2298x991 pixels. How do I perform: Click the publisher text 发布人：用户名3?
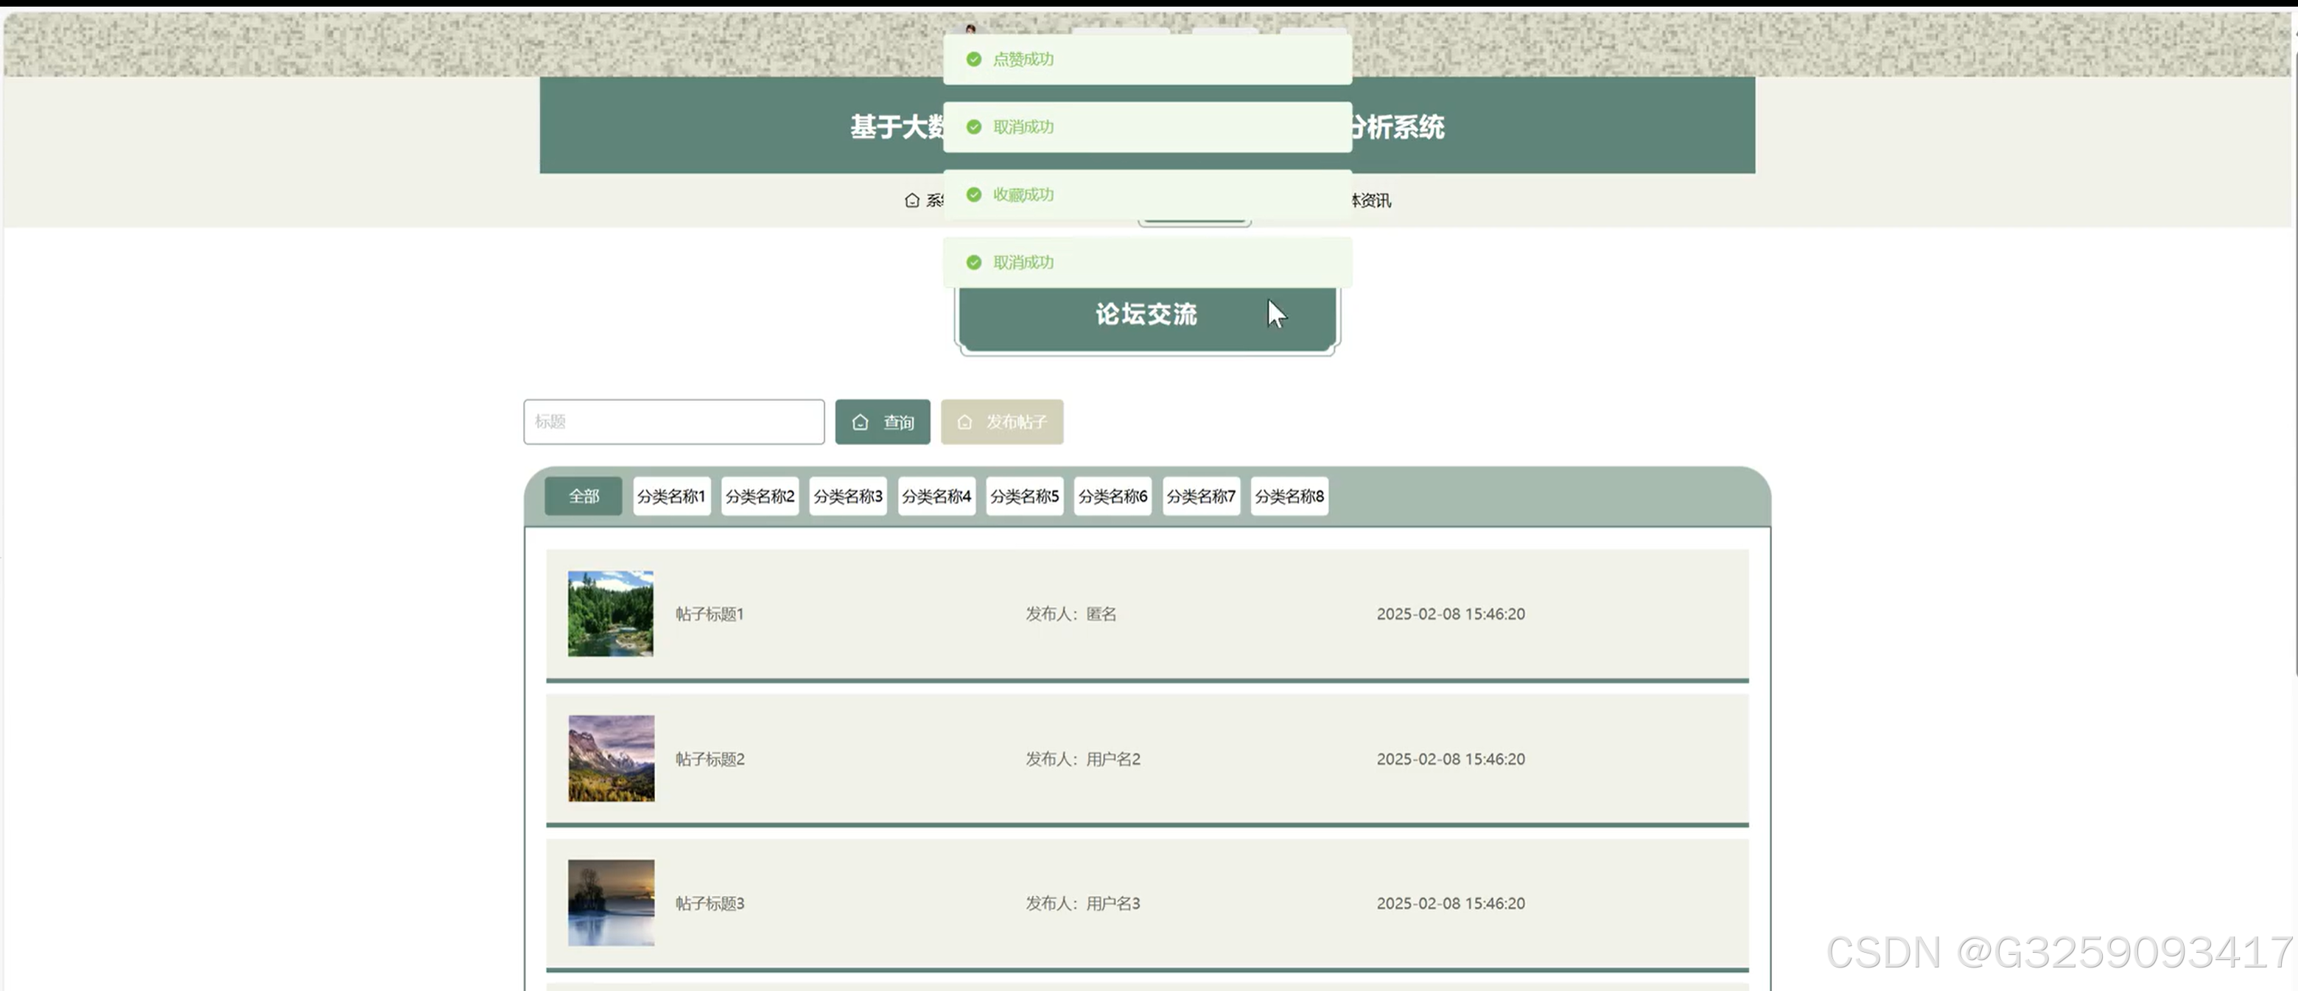point(1083,903)
